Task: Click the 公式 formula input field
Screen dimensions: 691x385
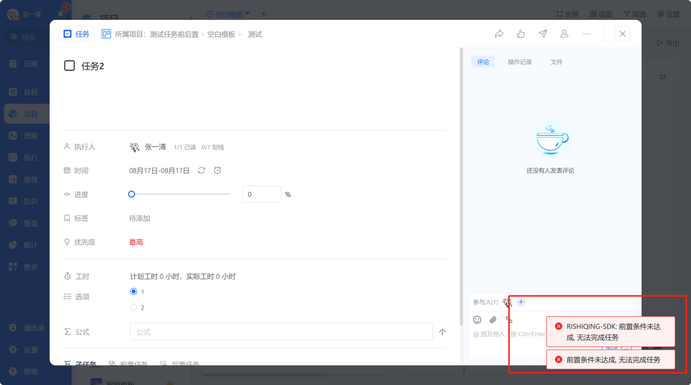Action: (281, 332)
